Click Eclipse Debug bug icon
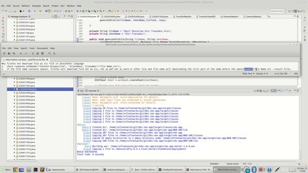This screenshot has height=173, width=308. tap(77, 11)
